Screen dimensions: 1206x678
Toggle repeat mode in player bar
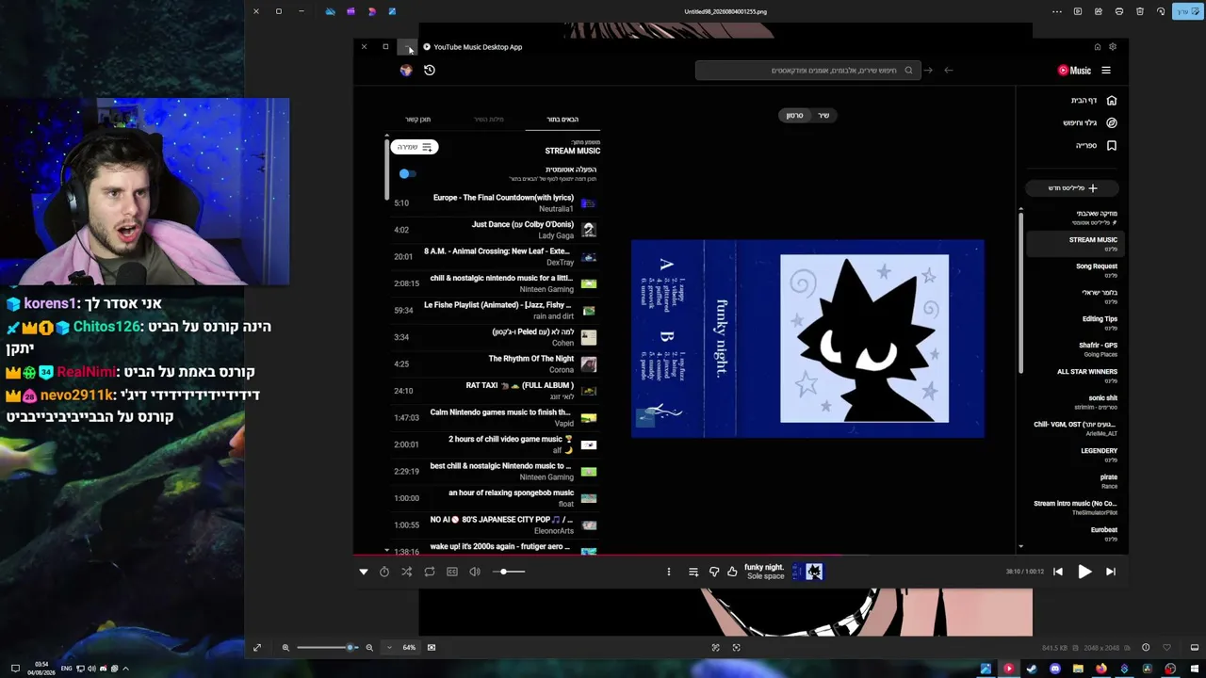(x=430, y=572)
